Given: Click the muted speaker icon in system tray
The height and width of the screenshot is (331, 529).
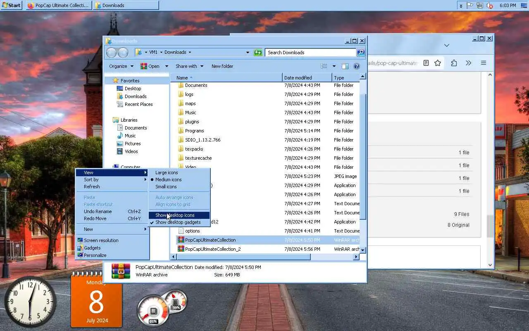Looking at the screenshot, I should [x=490, y=5].
